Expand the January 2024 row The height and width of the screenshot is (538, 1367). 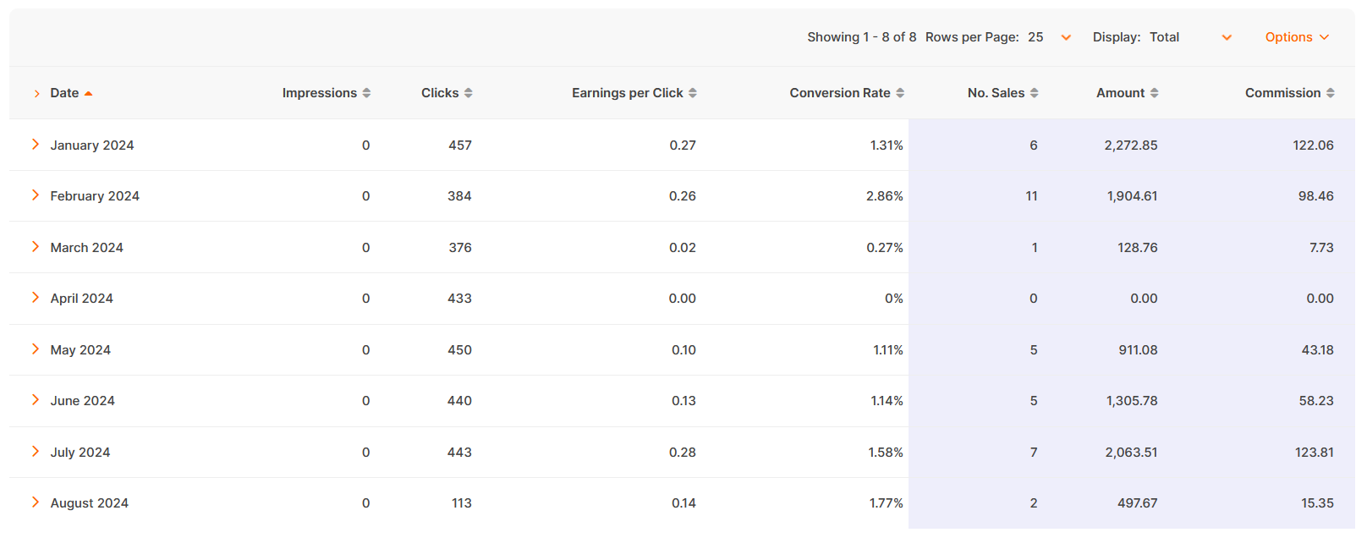tap(36, 145)
